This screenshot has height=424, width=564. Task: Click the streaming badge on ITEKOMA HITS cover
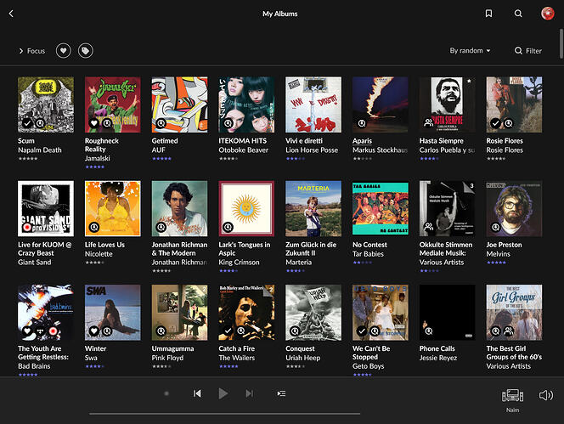(228, 123)
